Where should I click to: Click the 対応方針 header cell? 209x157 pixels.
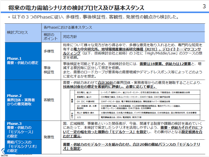tap(133, 37)
